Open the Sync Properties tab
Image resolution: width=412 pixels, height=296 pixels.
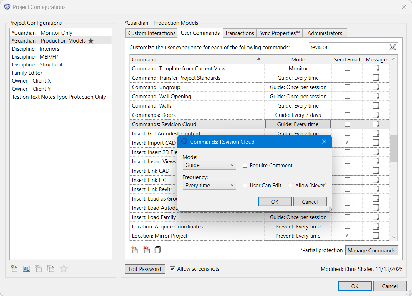[280, 33]
